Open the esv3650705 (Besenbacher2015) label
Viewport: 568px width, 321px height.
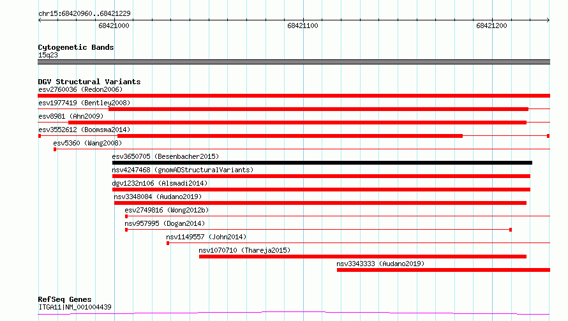click(165, 156)
